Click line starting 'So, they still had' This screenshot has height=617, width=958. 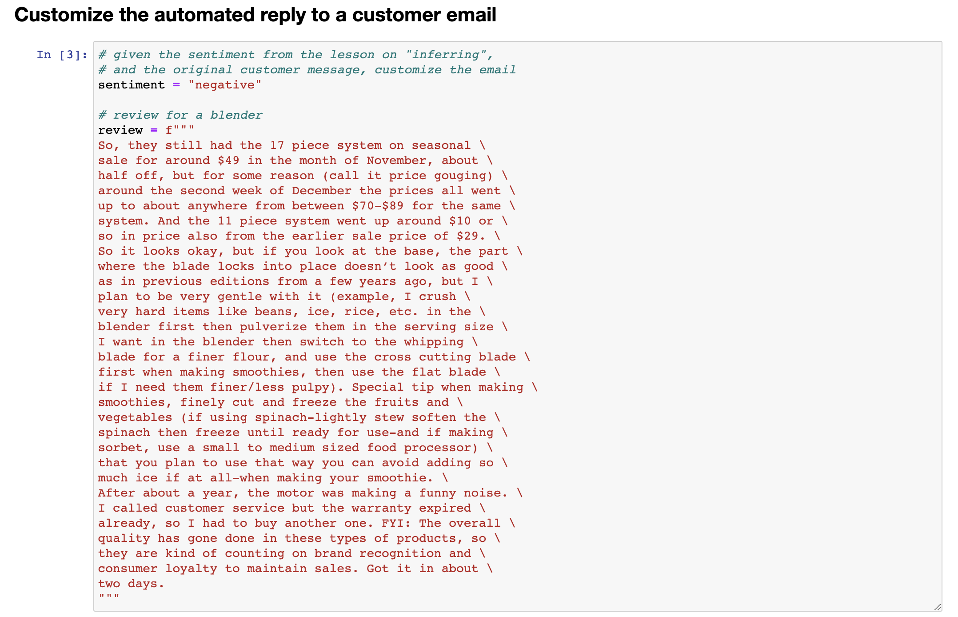tap(292, 145)
